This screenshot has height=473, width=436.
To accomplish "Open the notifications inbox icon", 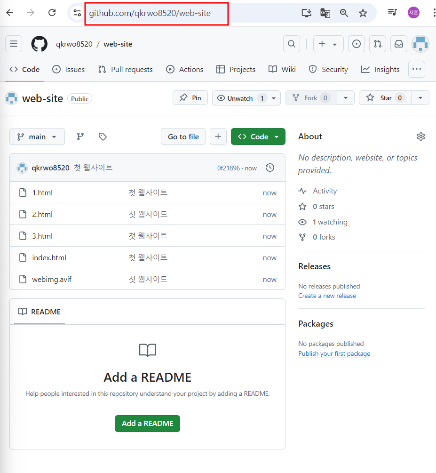I will 399,44.
